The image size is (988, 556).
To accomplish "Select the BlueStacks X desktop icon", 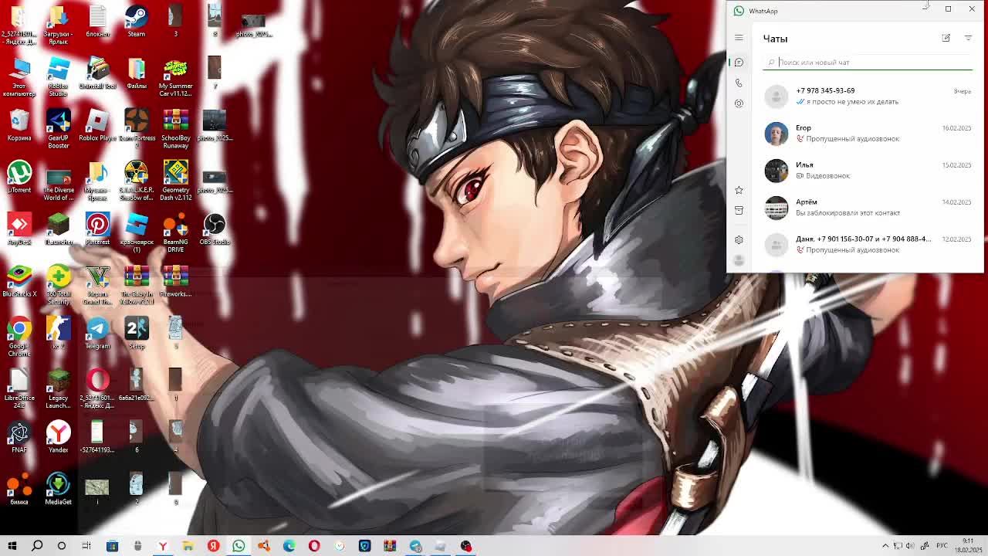I will coord(19,281).
